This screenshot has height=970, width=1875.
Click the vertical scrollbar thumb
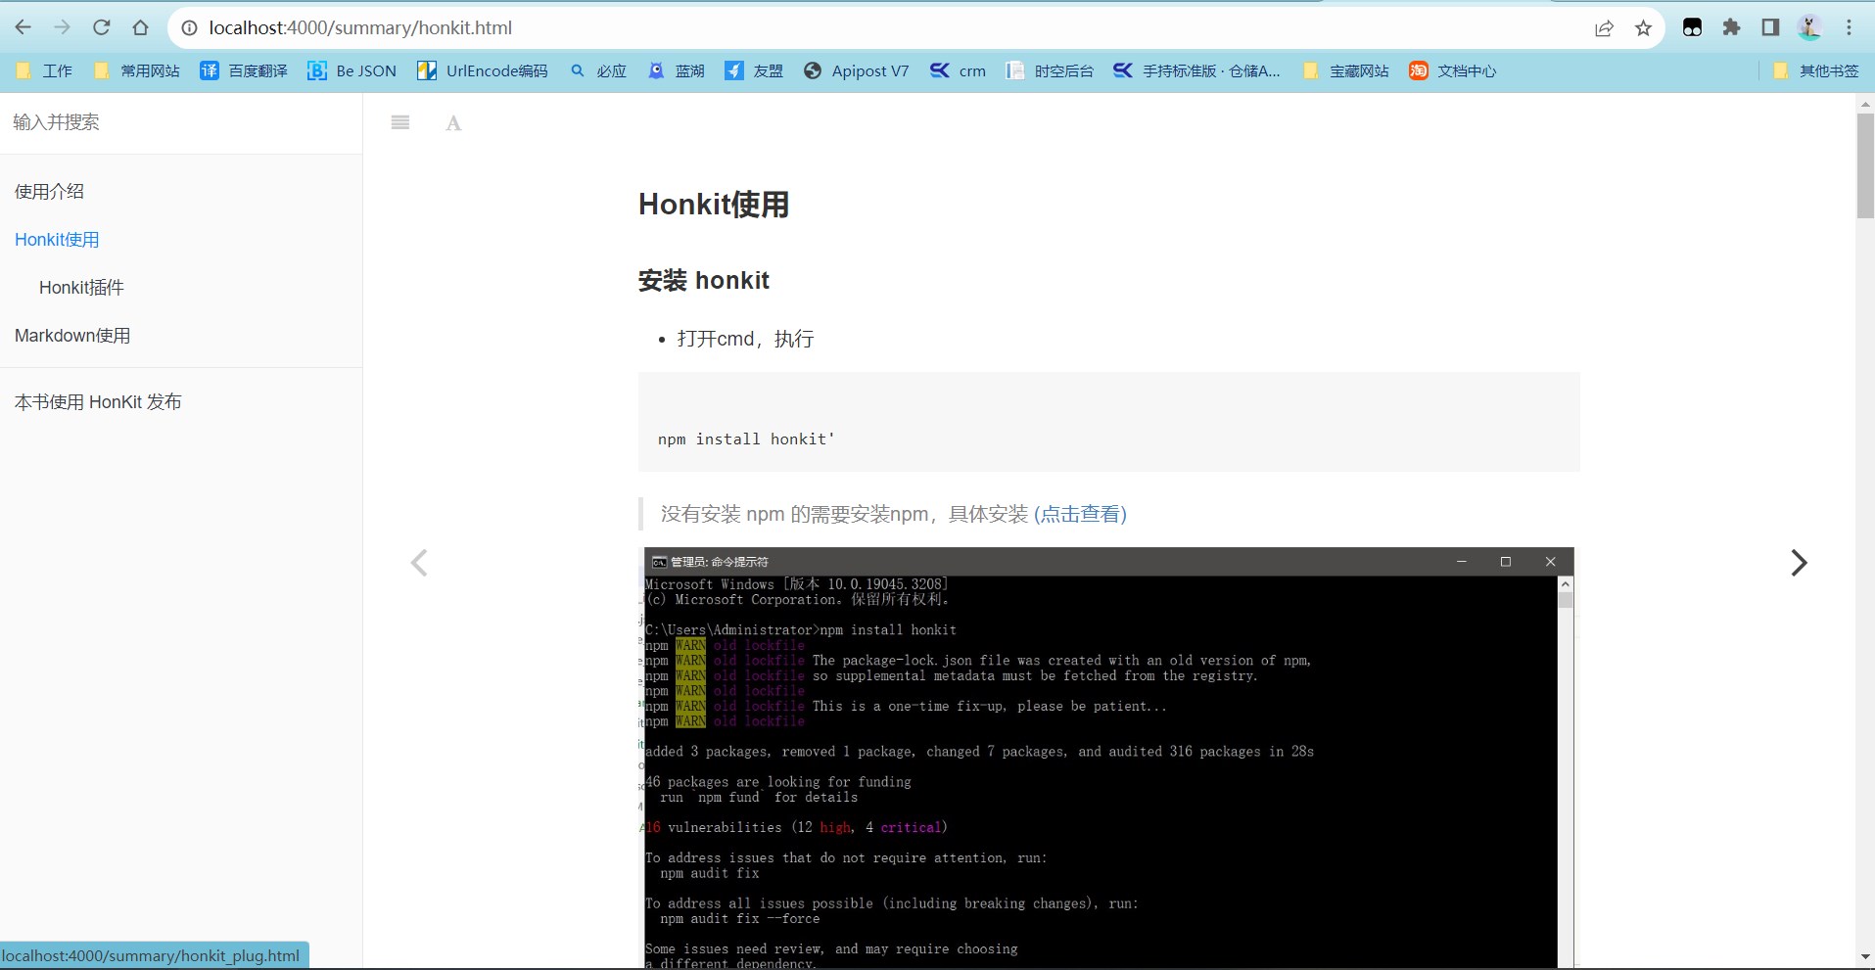click(1865, 165)
